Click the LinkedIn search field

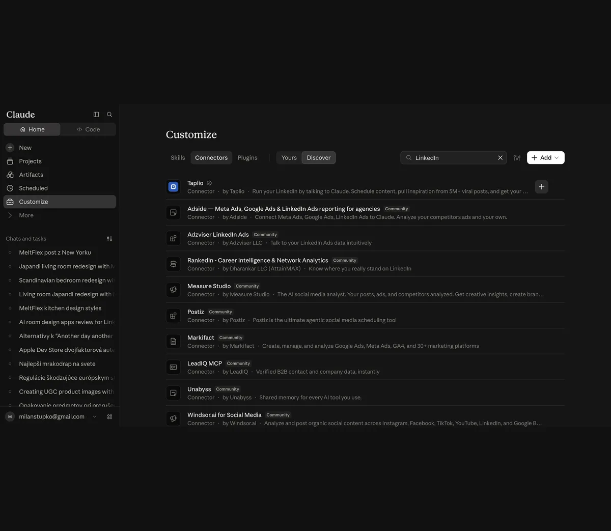click(x=453, y=158)
